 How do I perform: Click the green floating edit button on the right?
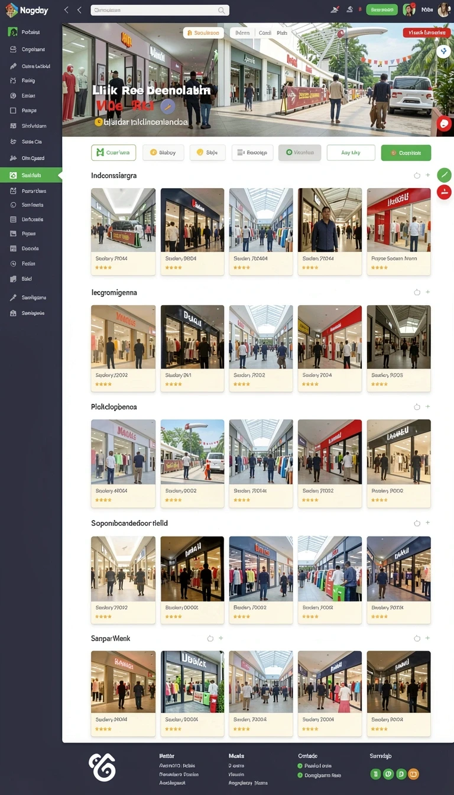pyautogui.click(x=444, y=175)
